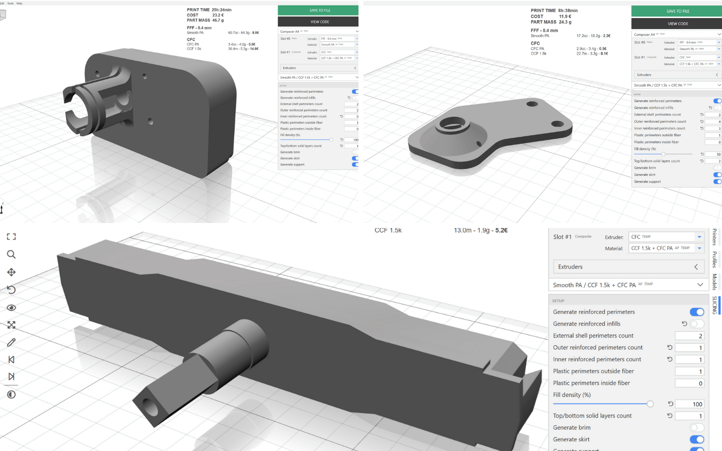722x451 pixels.
Task: Disable Generate skirt in the enlarged panel
Action: [x=697, y=439]
